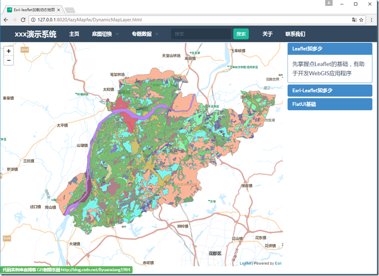
Task: Click the 三坑镇 label on the map
Action: (x=28, y=161)
